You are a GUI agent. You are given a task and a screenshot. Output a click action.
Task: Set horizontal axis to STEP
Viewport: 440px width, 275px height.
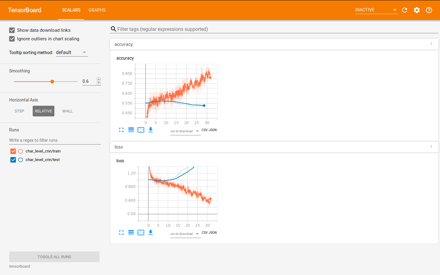[x=20, y=111]
